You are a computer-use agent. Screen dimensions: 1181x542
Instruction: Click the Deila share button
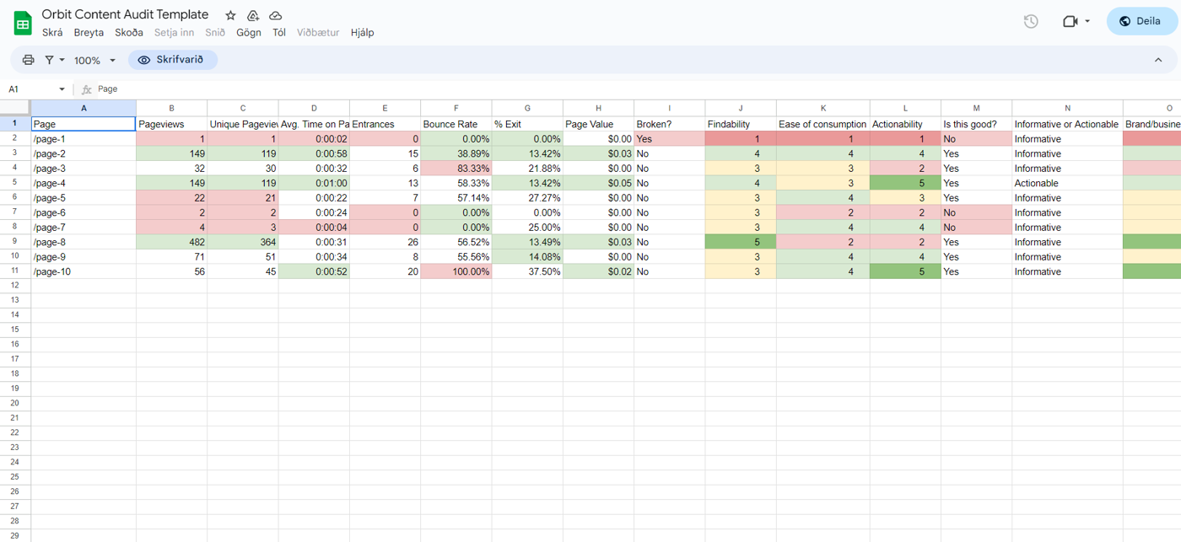pyautogui.click(x=1141, y=21)
